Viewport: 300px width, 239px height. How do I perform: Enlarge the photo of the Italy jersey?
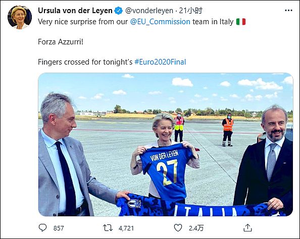166,145
